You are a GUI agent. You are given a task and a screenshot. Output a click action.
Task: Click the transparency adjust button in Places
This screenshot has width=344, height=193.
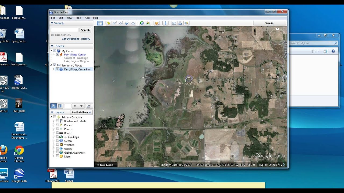click(x=60, y=106)
